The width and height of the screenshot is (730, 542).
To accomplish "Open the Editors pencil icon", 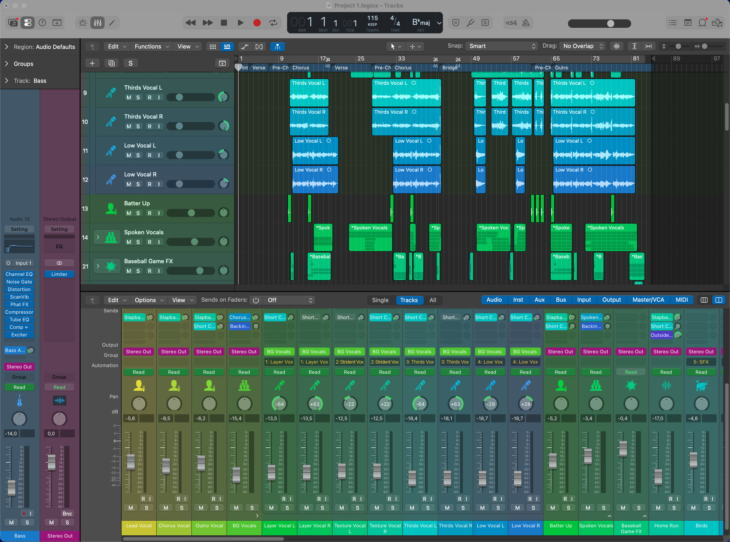I will click(x=112, y=23).
